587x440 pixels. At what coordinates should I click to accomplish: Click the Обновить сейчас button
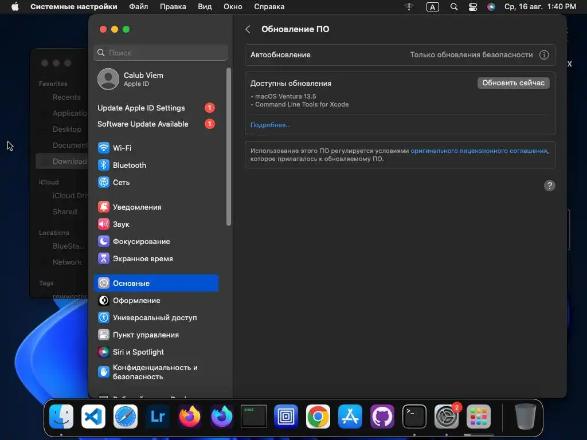[513, 83]
